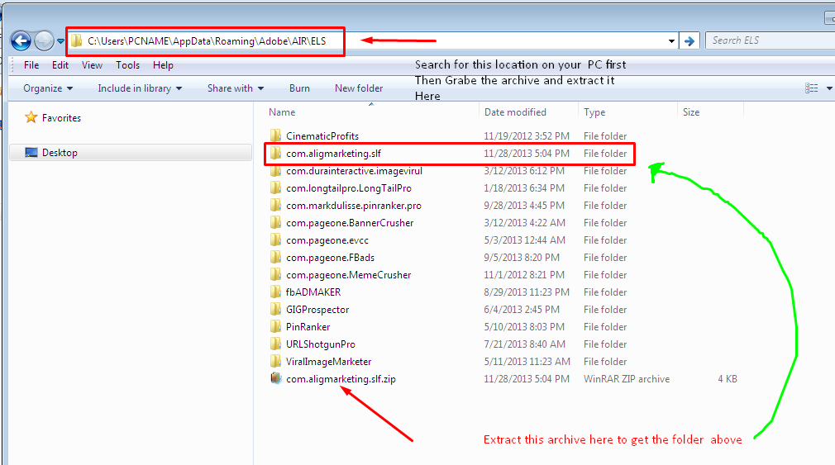The image size is (835, 465).
Task: Click the CinematicProfits folder icon
Action: [x=275, y=135]
